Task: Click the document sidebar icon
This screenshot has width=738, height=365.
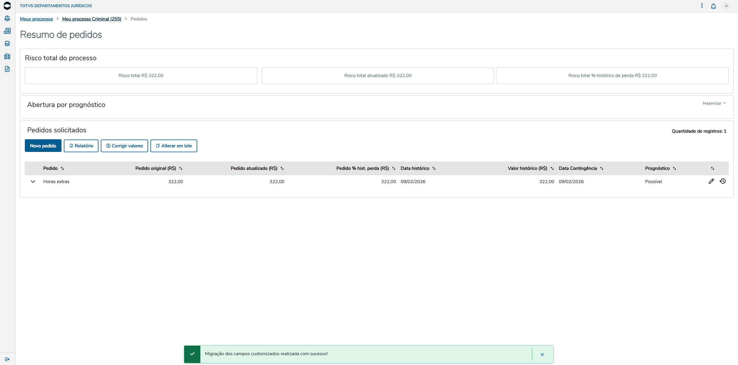Action: (x=7, y=69)
